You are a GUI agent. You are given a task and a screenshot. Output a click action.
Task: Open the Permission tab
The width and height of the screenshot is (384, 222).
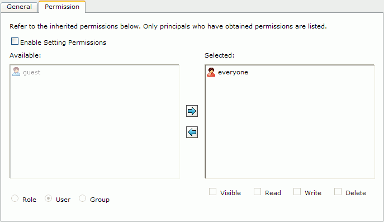62,7
